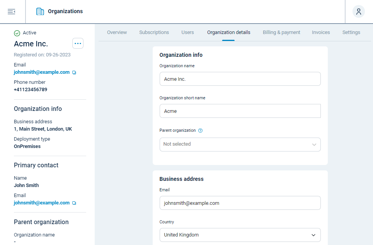Go to the Billing & payment tab
The height and width of the screenshot is (245, 373).
coord(281,32)
